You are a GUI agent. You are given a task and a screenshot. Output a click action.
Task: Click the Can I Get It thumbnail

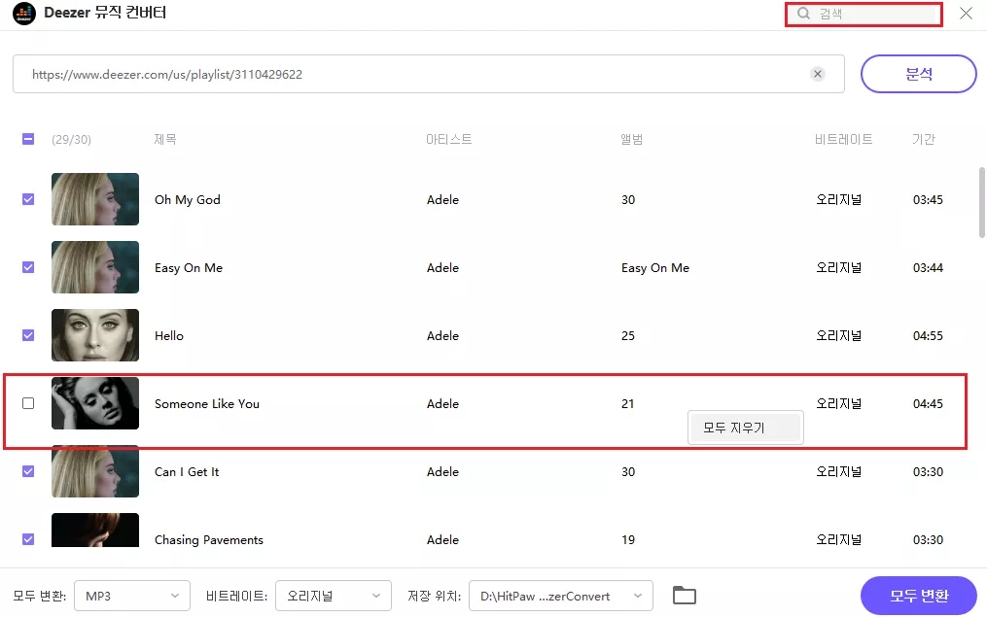pos(95,471)
